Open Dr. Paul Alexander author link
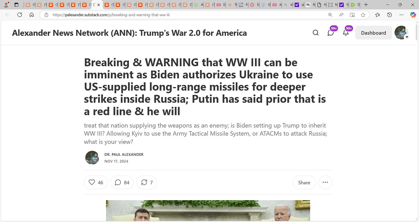419x222 pixels. pyautogui.click(x=124, y=155)
